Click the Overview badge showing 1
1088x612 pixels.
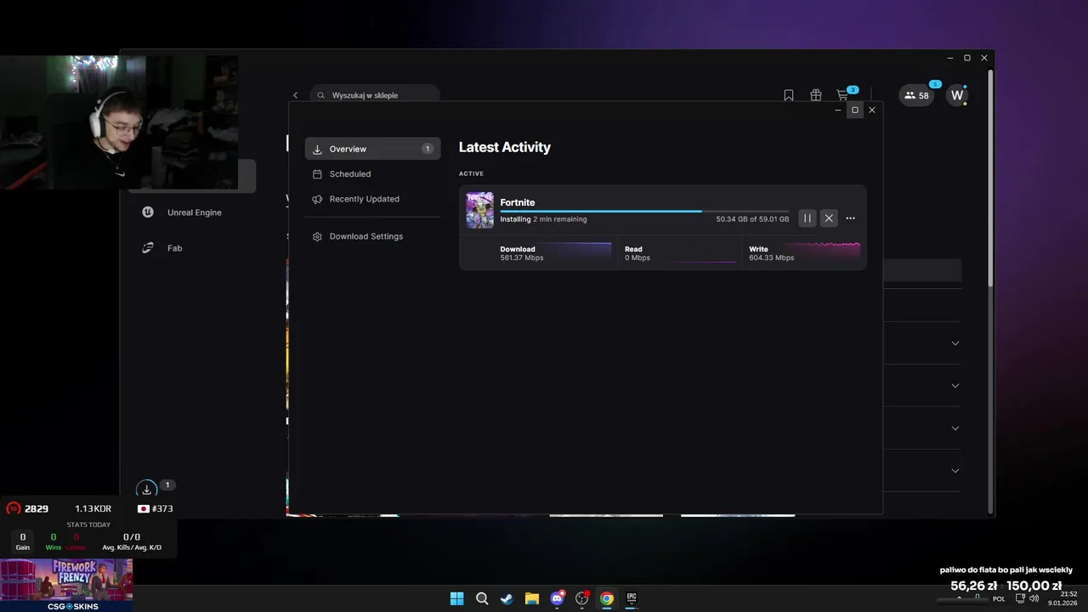(x=428, y=149)
